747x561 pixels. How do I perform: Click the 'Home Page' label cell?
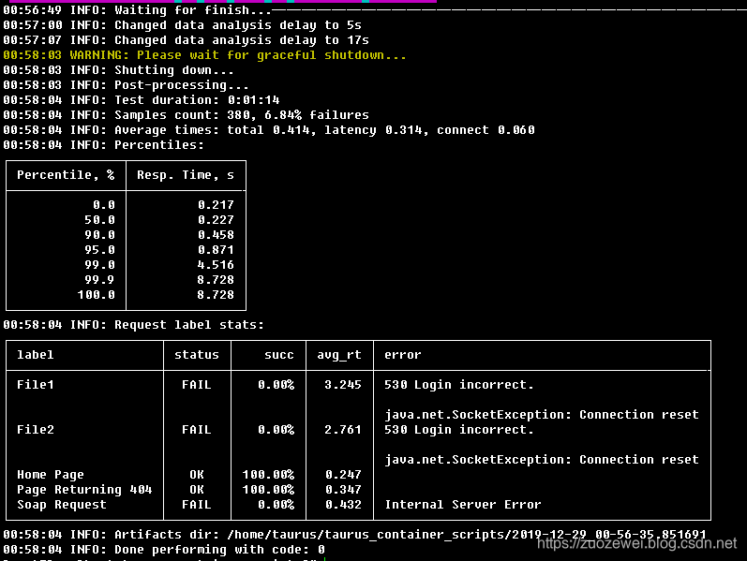[51, 475]
